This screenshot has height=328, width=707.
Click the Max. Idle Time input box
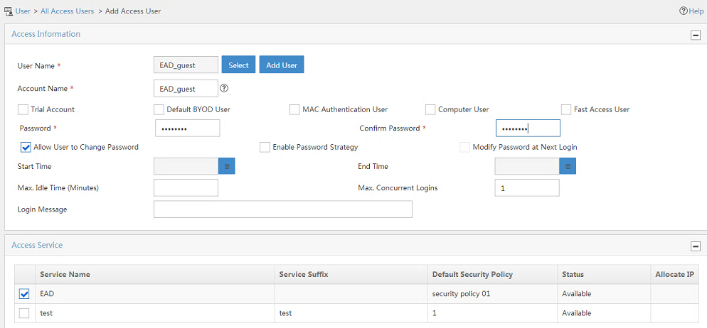coord(186,187)
